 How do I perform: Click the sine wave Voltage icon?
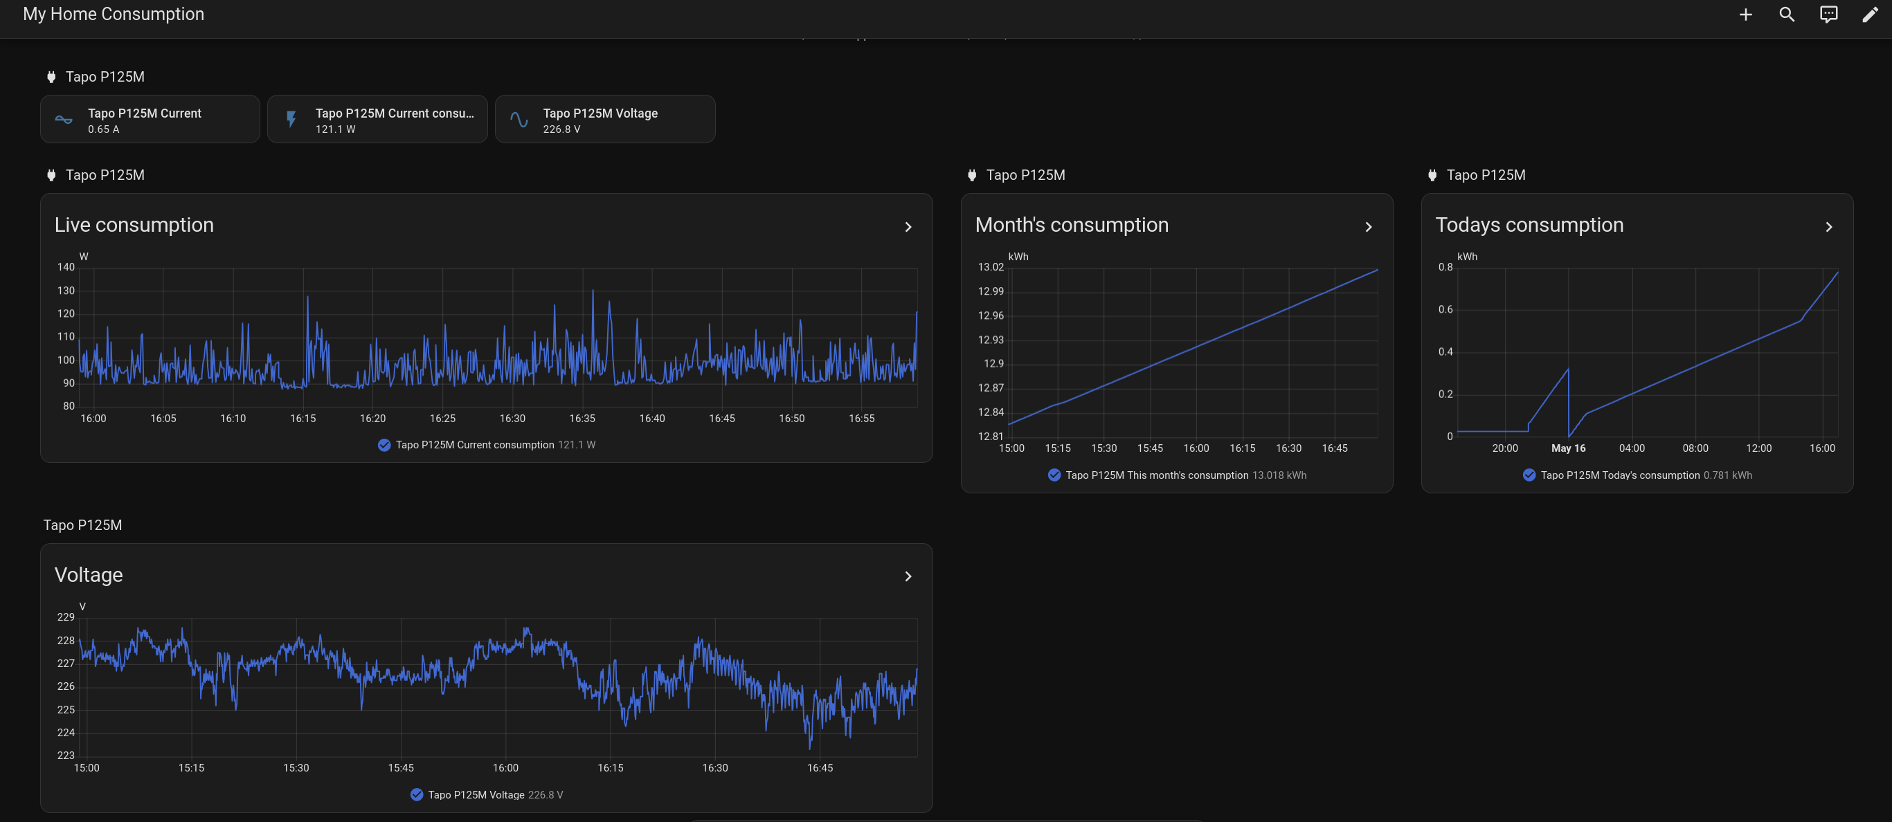[x=519, y=120]
